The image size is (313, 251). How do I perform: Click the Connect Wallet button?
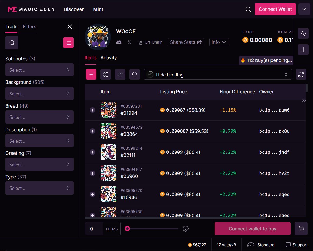click(275, 9)
